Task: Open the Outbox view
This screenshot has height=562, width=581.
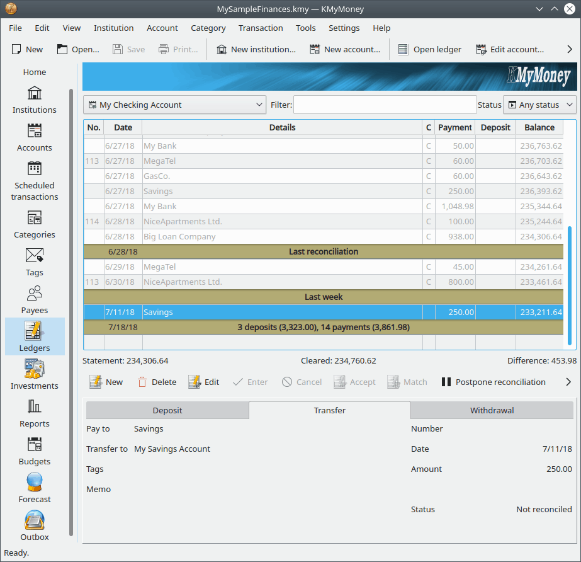Action: click(35, 525)
